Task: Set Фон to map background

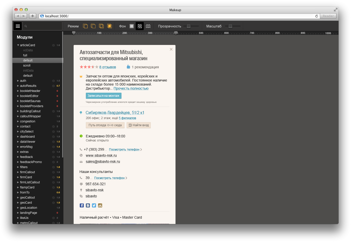Action: point(148,26)
